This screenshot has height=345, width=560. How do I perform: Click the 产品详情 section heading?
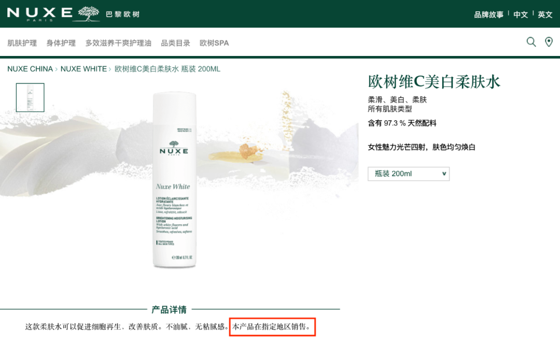[169, 309]
